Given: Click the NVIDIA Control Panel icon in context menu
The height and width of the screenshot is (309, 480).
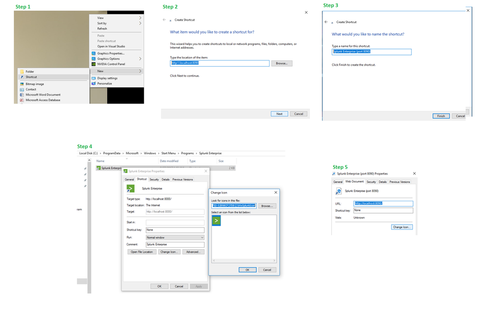Looking at the screenshot, I should click(94, 64).
